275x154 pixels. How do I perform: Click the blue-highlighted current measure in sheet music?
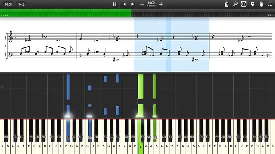click(x=171, y=44)
